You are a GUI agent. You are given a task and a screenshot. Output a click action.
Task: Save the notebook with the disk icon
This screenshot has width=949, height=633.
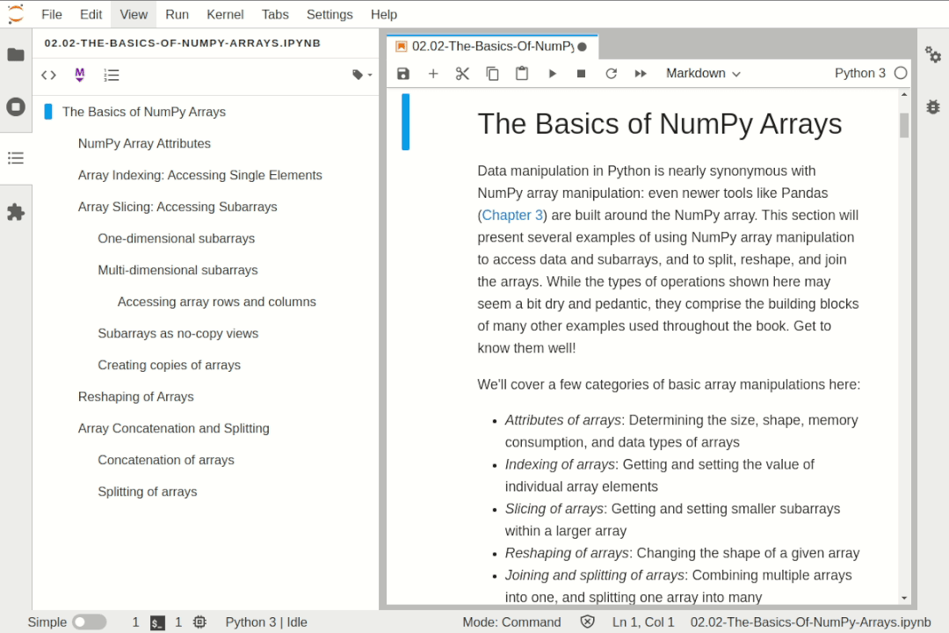[x=403, y=74]
